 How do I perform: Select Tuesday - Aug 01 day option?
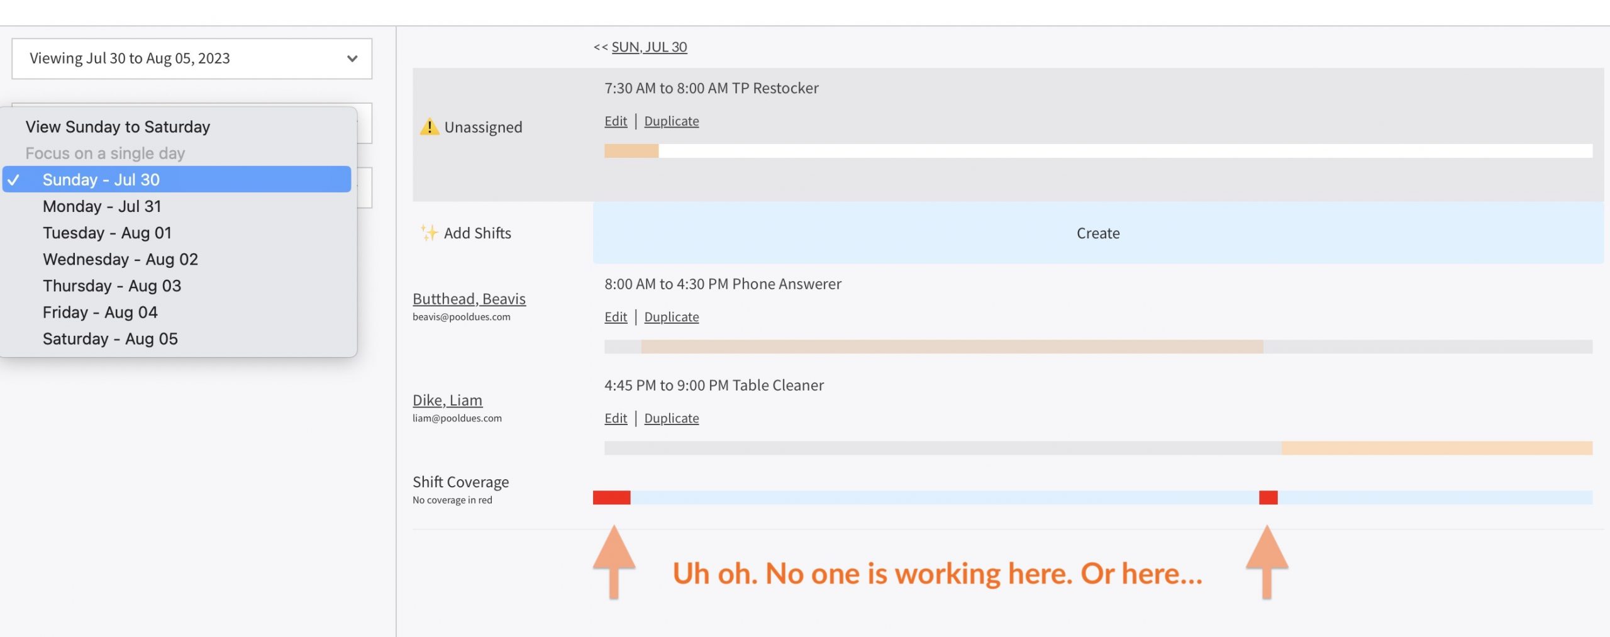click(107, 233)
